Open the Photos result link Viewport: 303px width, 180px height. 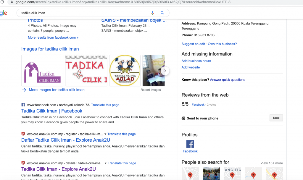(36, 20)
